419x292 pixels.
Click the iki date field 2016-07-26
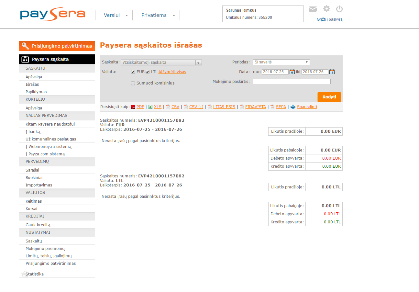coord(315,72)
